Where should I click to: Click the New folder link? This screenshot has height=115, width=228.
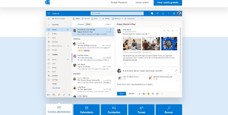[56, 88]
